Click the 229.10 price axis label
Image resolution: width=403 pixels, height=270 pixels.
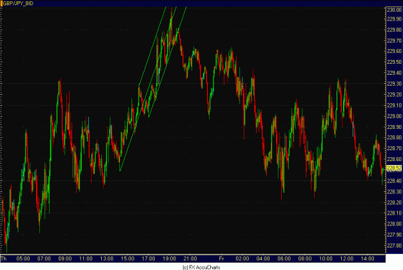394,105
